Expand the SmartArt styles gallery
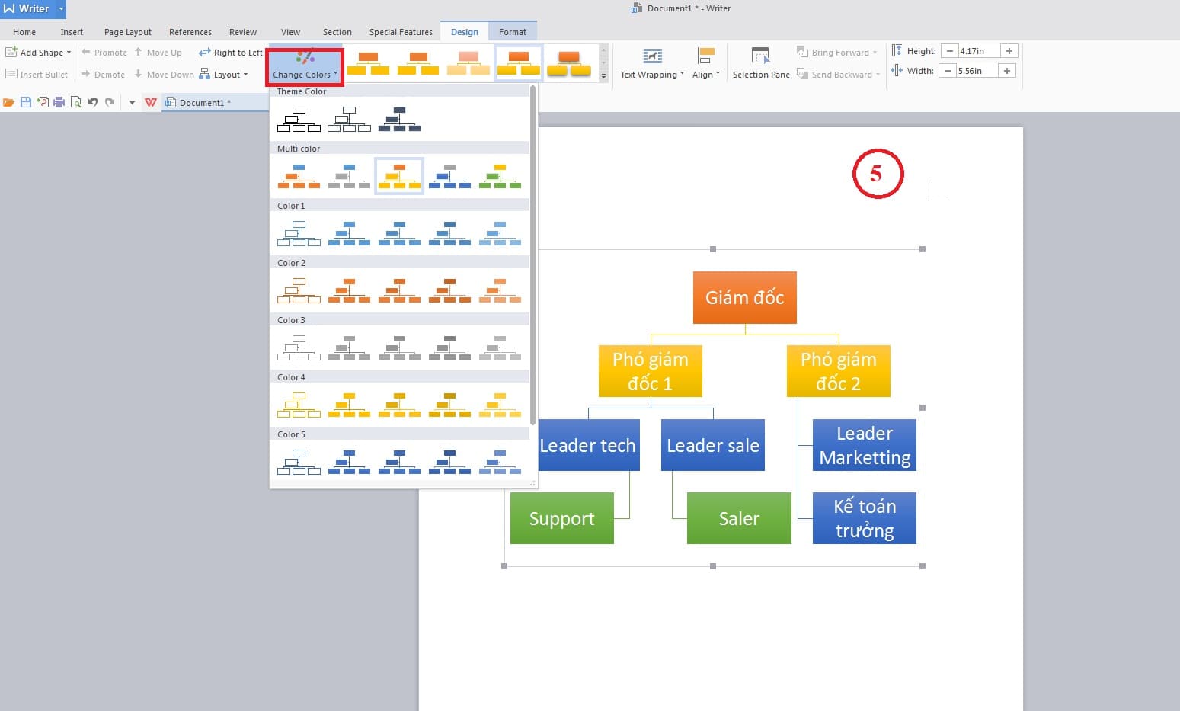 [x=603, y=76]
